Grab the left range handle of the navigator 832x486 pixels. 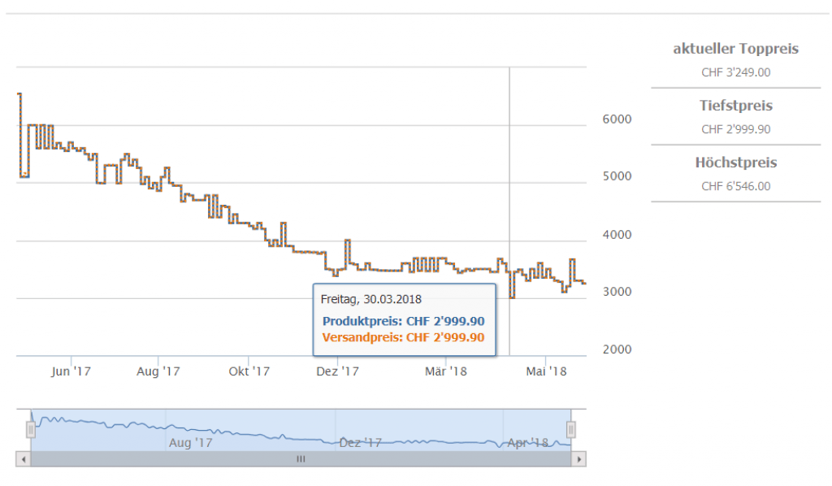coord(31,429)
